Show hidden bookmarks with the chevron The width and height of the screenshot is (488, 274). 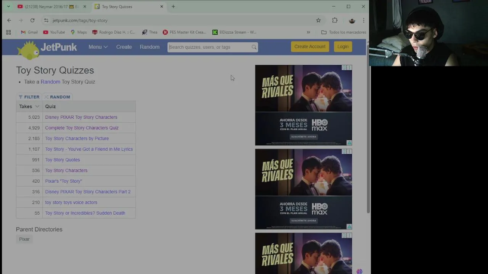308,32
